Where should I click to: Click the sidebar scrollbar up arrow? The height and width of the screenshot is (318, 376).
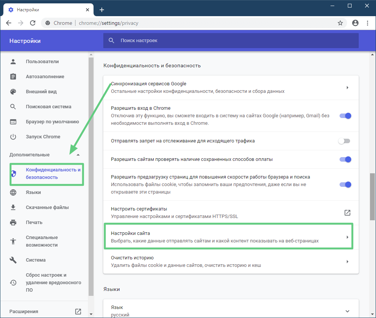click(x=91, y=55)
